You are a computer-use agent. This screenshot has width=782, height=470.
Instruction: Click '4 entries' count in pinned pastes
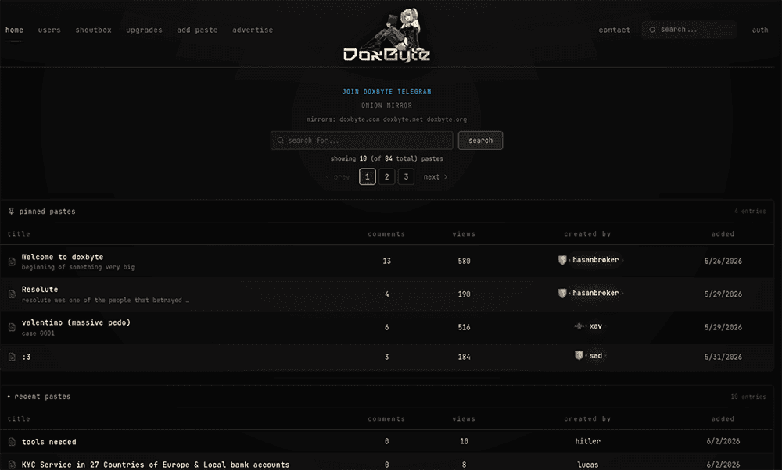[x=750, y=211]
